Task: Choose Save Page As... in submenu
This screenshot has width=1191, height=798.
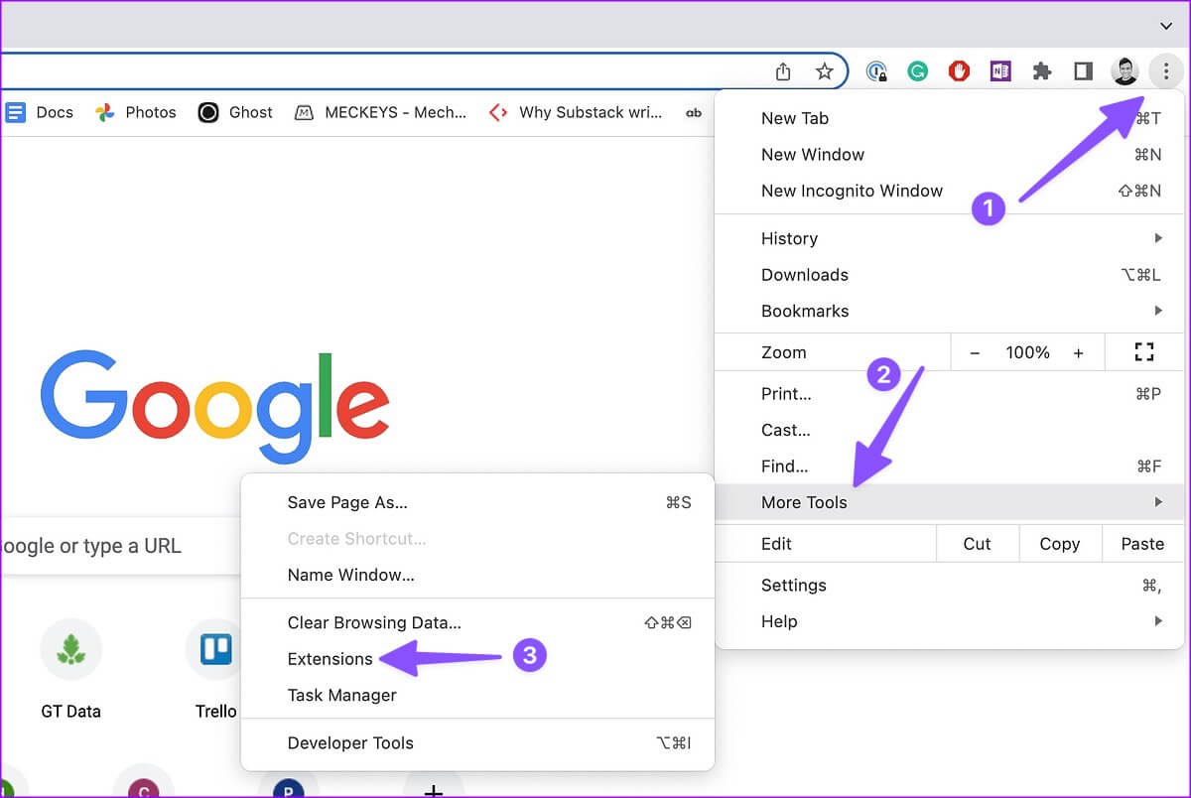Action: (x=477, y=502)
